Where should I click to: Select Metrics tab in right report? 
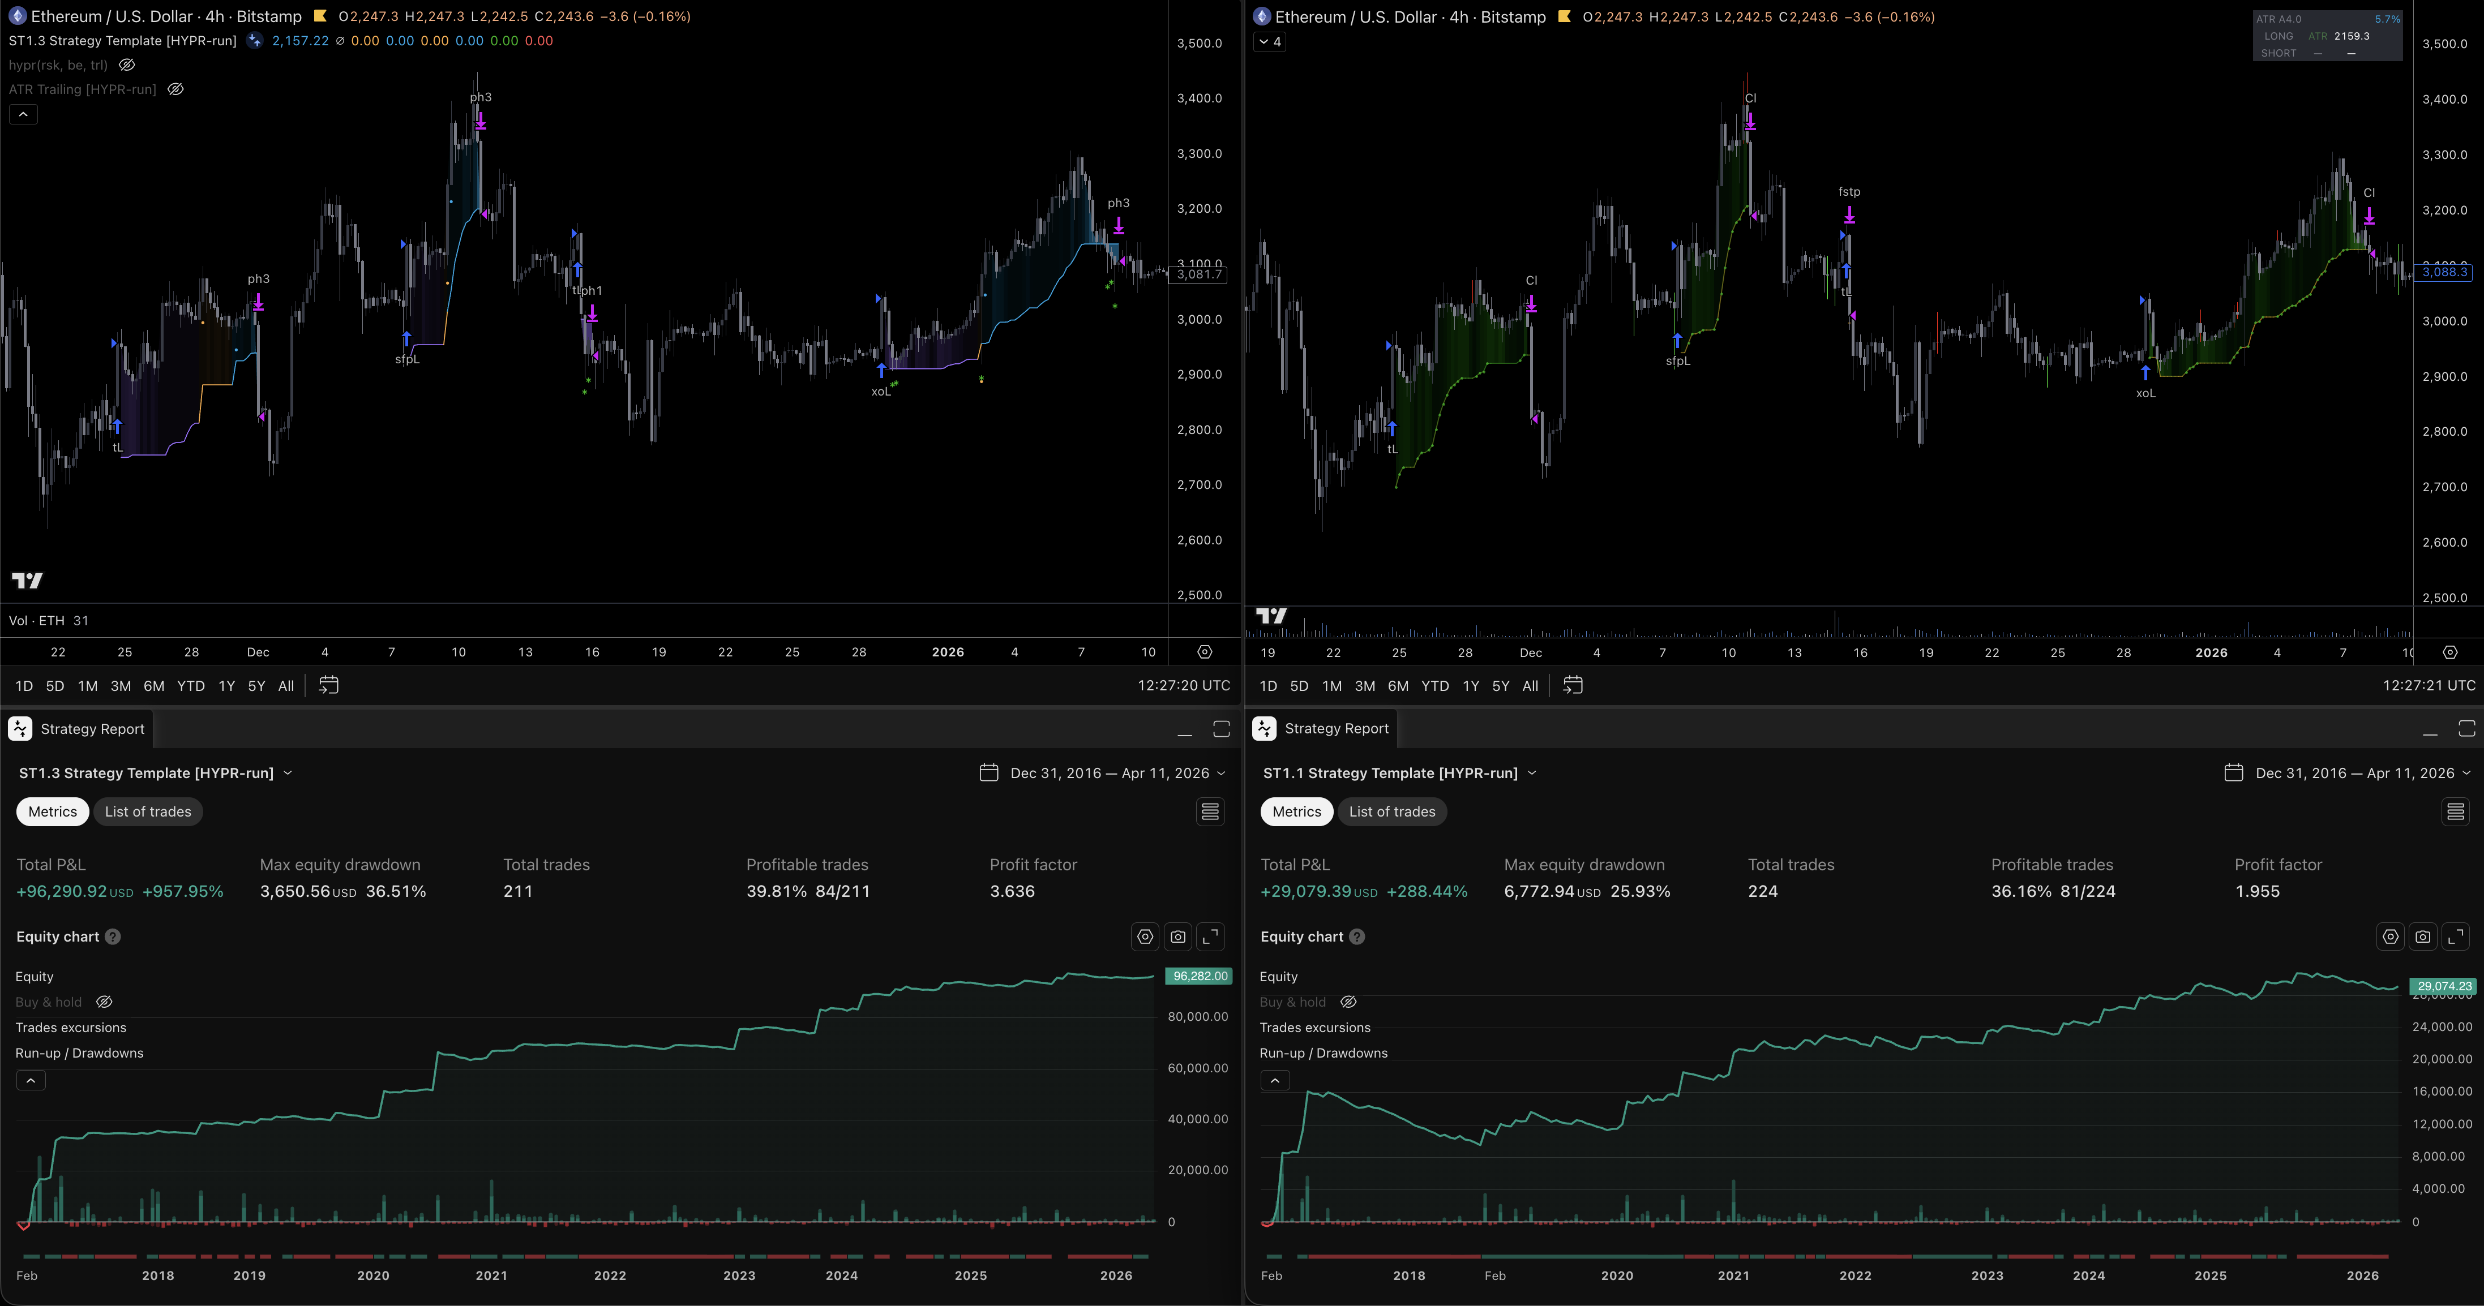[1297, 811]
